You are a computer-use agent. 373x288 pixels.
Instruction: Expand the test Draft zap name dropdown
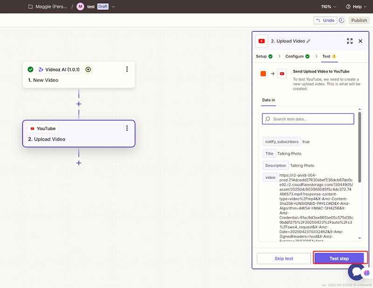pos(113,7)
